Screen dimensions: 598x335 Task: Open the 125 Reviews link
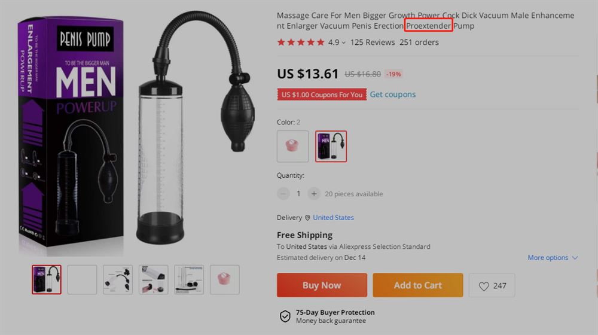pos(373,42)
